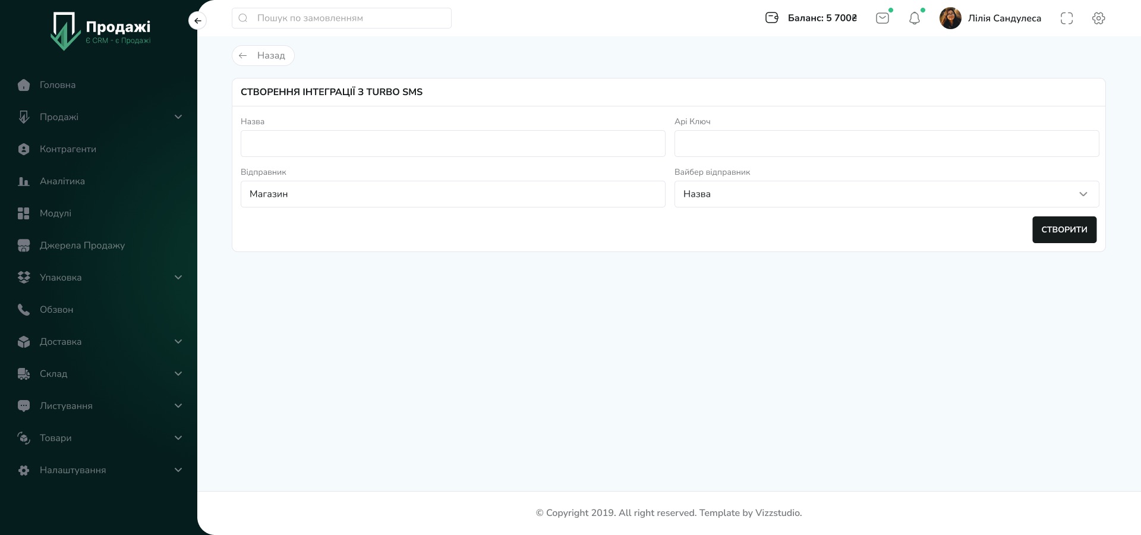Expand the Продажі submenu chevron

tap(178, 117)
